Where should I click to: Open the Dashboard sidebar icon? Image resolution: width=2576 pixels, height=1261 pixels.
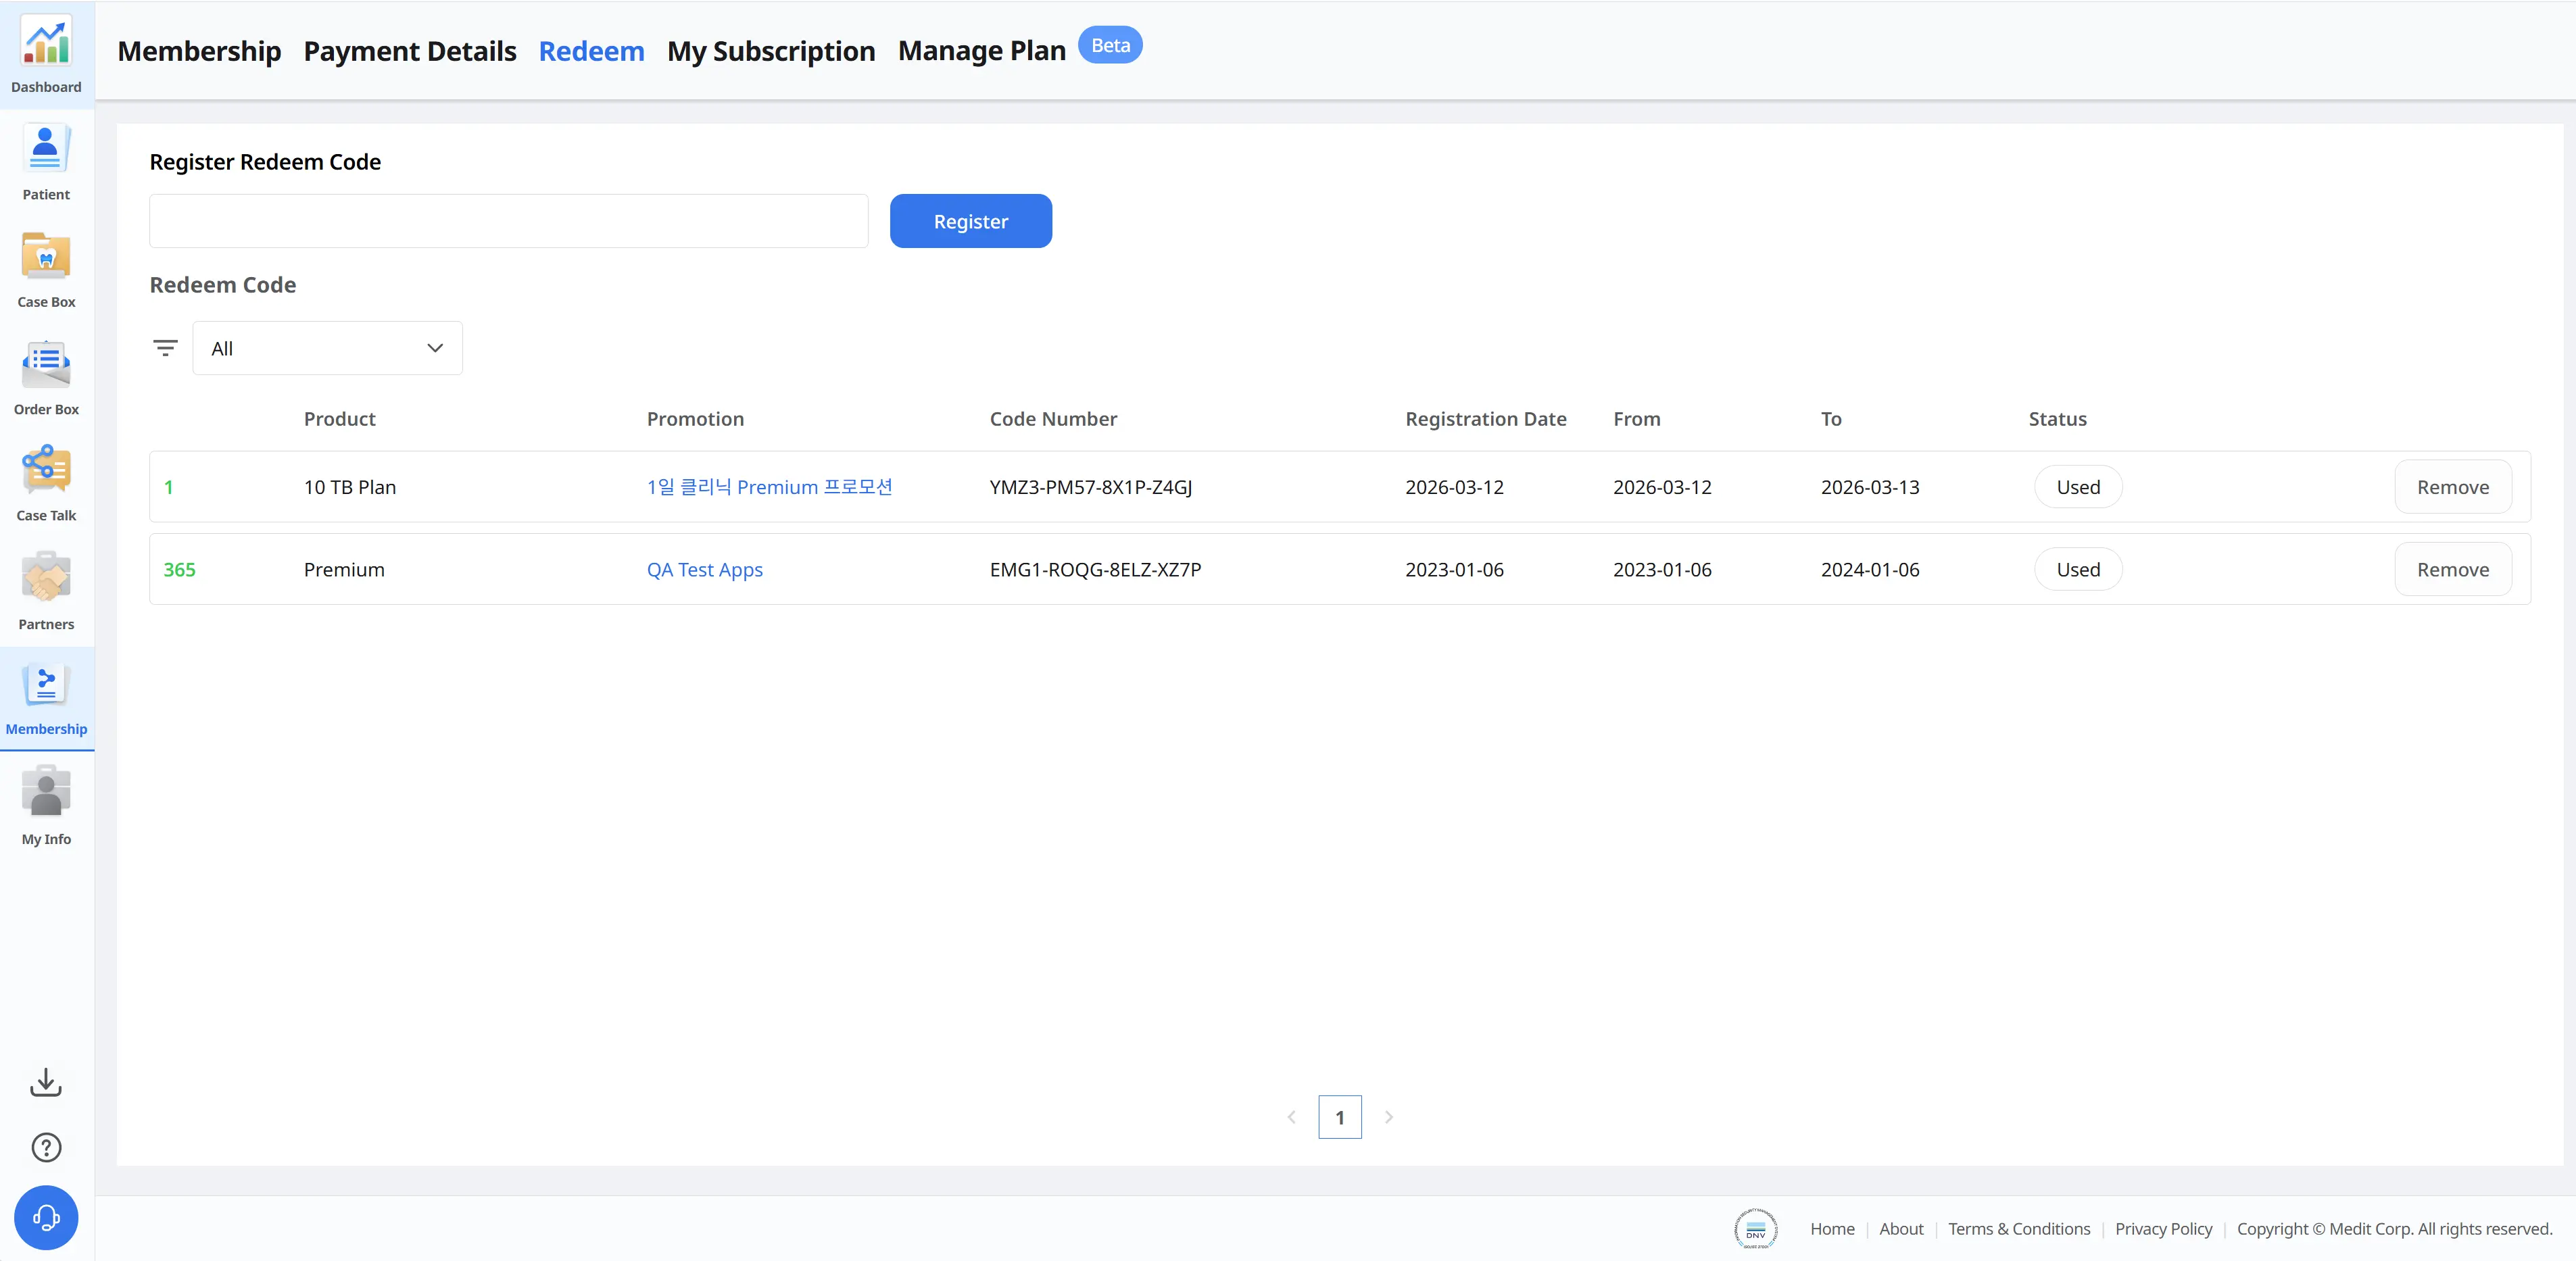point(46,43)
